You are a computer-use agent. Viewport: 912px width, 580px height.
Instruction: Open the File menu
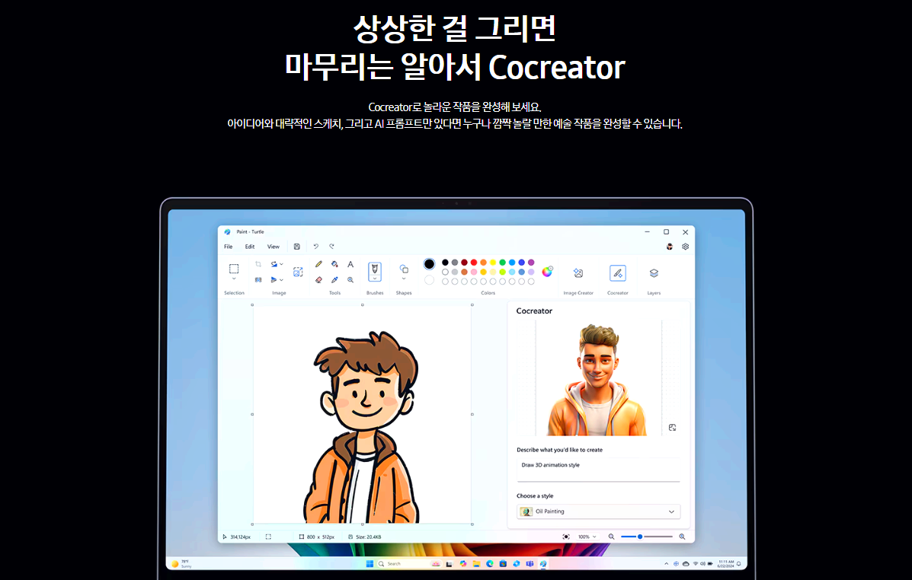click(228, 247)
